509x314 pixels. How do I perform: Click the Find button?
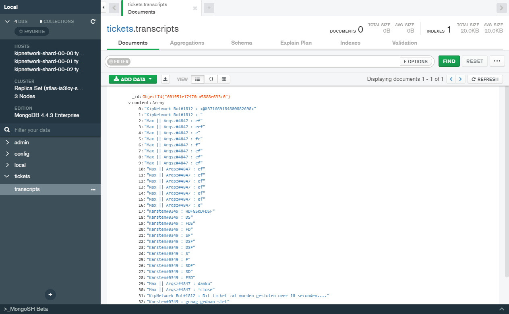[449, 62]
